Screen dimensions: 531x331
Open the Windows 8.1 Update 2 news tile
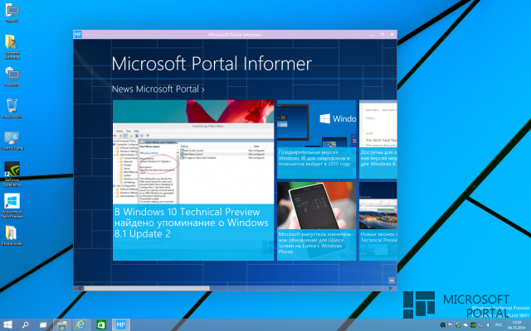click(x=193, y=180)
